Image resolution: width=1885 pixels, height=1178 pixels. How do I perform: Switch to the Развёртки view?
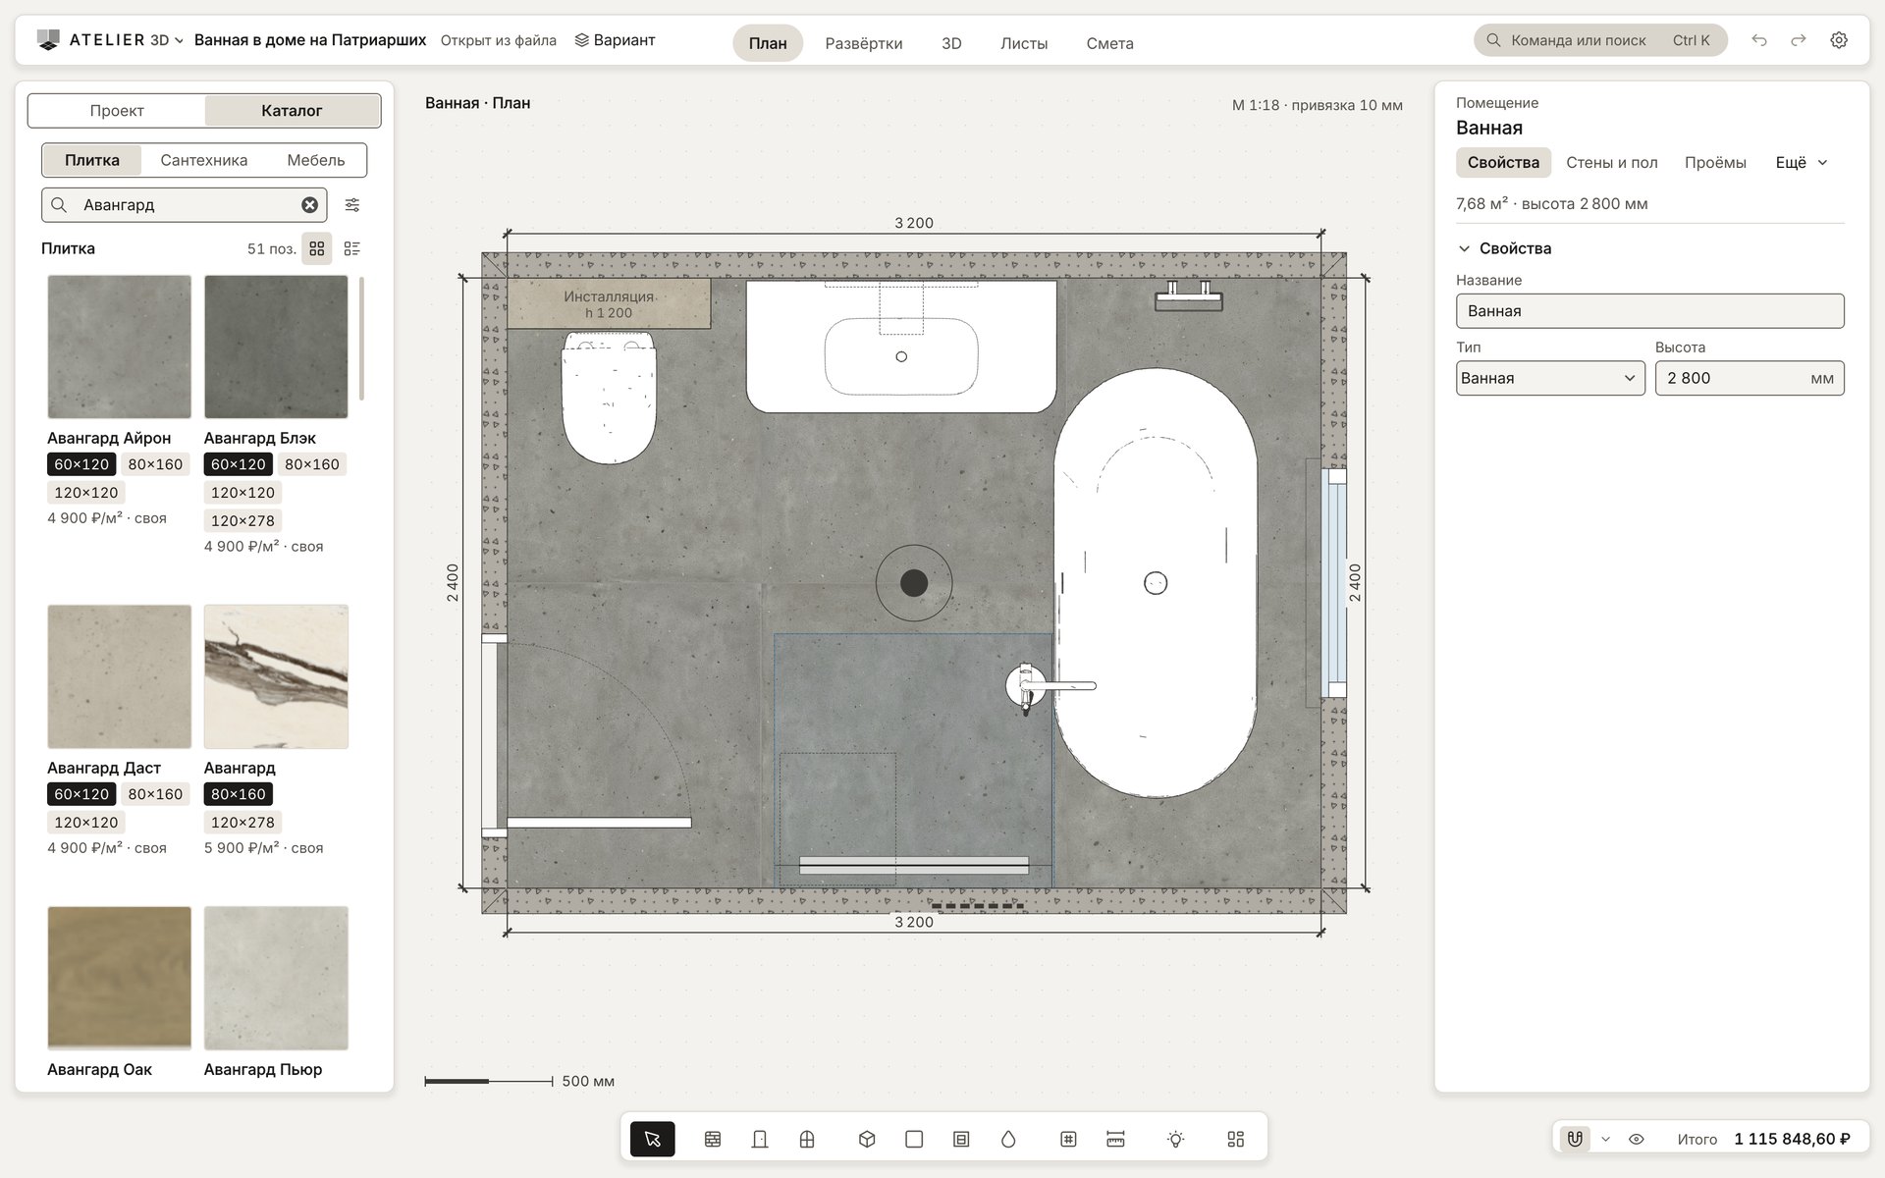tap(864, 43)
